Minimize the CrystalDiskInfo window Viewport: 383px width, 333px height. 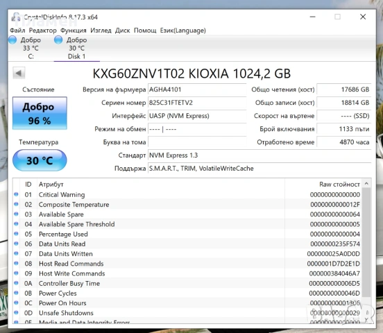313,17
